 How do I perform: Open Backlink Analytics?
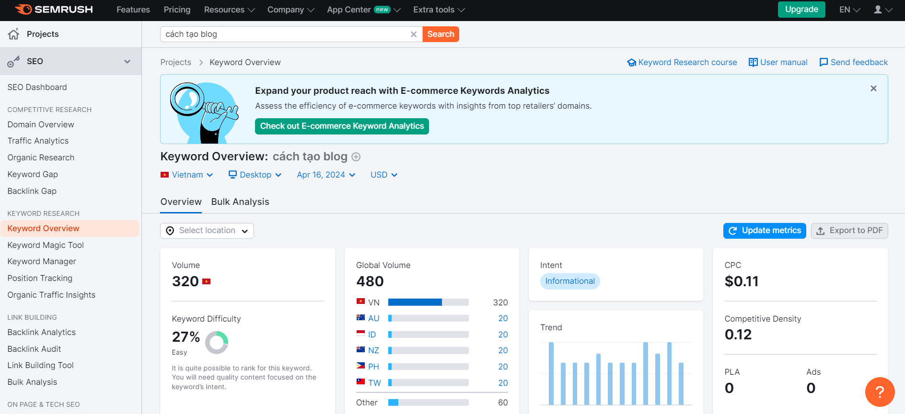41,332
